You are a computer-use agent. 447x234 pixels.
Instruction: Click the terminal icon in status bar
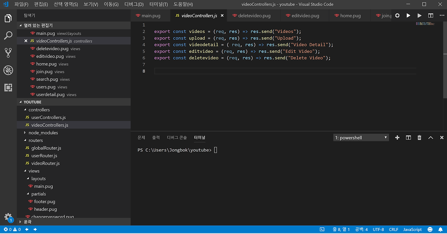point(322,229)
